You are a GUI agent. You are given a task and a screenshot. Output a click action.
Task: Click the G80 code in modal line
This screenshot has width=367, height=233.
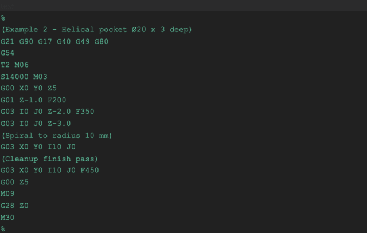pos(100,41)
